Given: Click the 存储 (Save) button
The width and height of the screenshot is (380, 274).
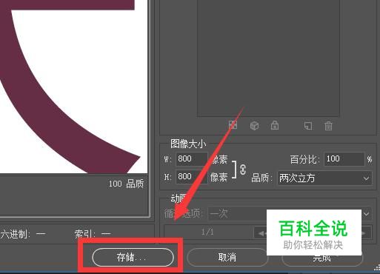Looking at the screenshot, I should tap(133, 257).
